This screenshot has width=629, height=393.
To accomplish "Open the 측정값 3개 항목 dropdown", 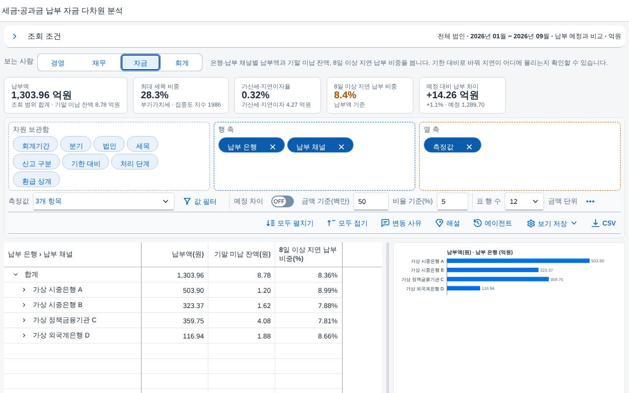I will (x=104, y=201).
